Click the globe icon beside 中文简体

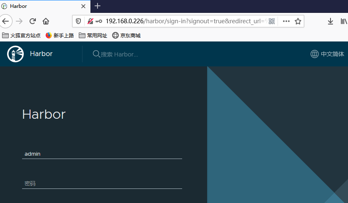[315, 54]
